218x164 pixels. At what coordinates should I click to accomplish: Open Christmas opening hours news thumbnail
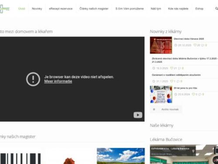coord(161,45)
